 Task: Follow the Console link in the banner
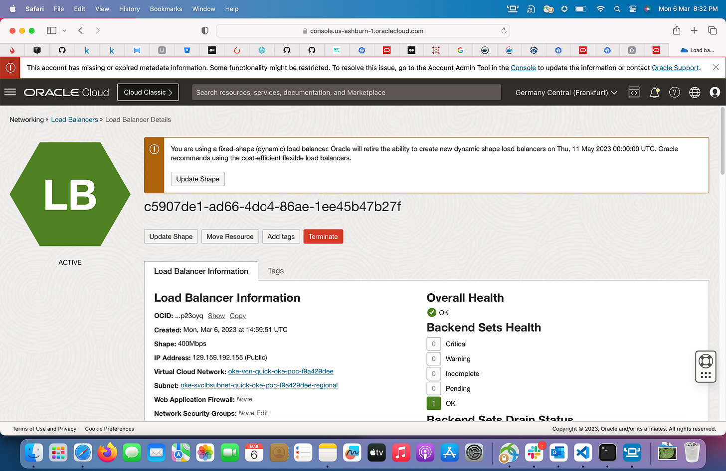523,68
